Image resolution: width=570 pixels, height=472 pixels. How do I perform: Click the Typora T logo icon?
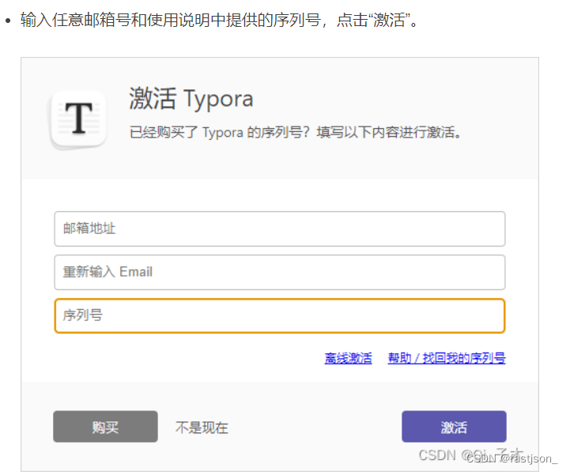(x=78, y=119)
